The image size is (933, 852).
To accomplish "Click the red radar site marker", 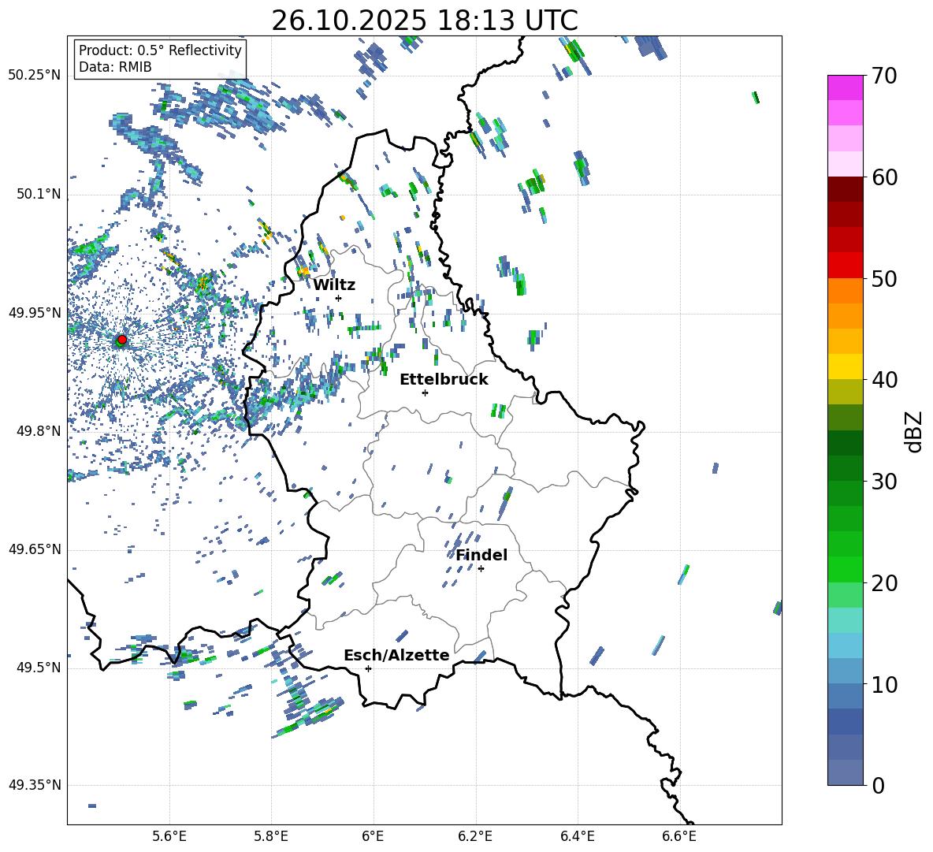I will [x=121, y=340].
